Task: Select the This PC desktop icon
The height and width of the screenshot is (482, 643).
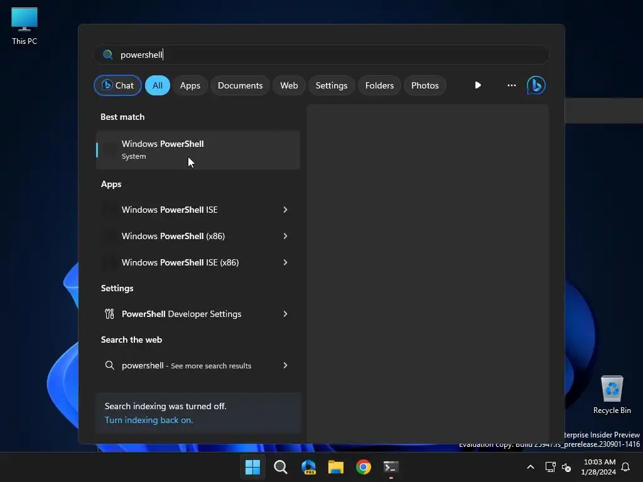Action: tap(24, 26)
